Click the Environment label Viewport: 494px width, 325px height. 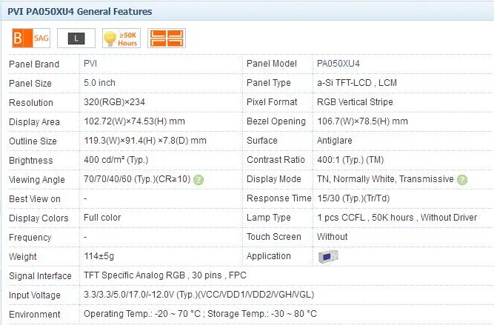[x=35, y=315]
